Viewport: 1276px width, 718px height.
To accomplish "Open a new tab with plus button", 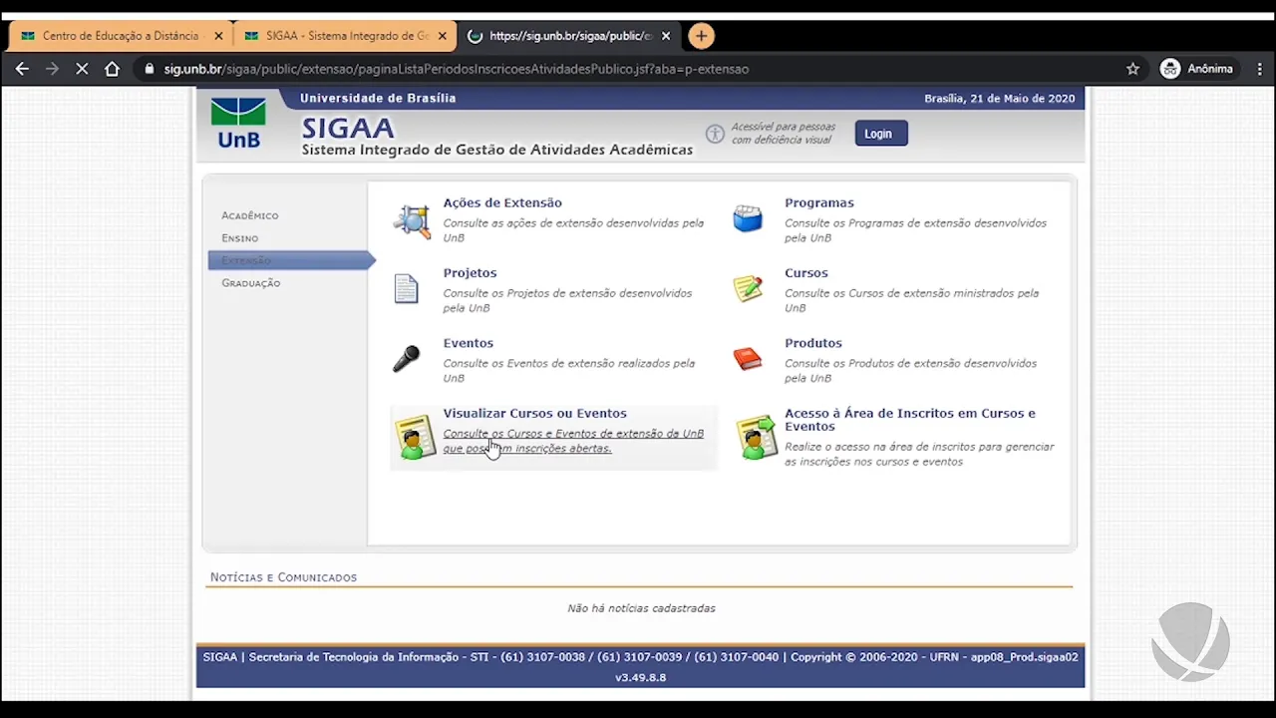I will 701,36.
